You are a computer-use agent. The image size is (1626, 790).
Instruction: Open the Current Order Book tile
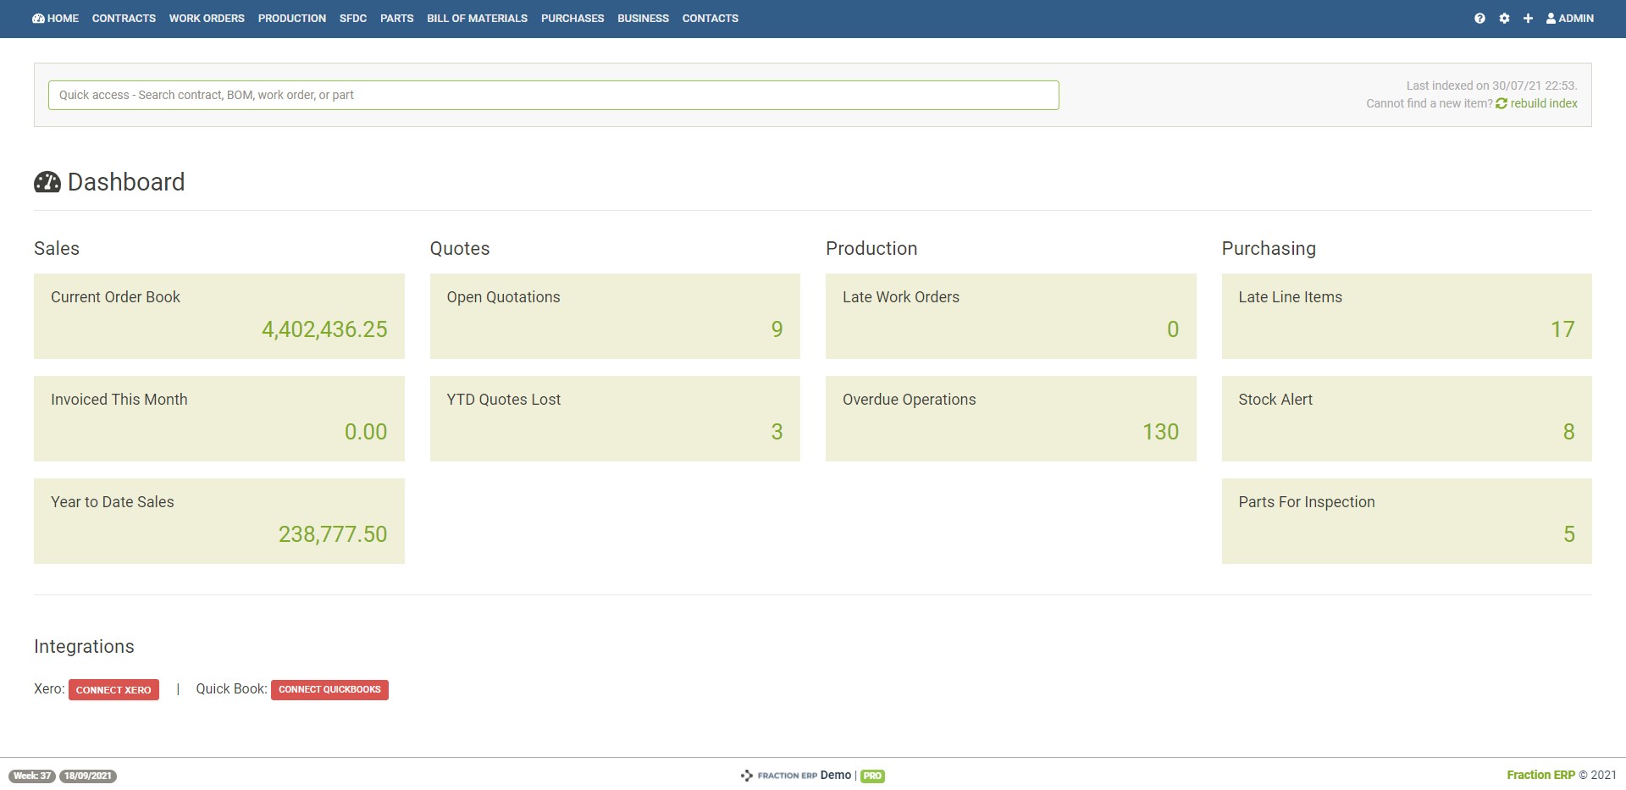pos(218,316)
